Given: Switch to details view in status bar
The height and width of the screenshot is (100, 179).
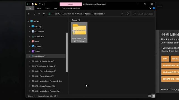Looking at the screenshot, I should [x=150, y=96].
